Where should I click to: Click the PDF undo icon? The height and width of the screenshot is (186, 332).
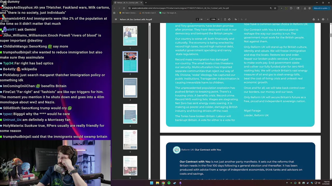tap(241, 19)
